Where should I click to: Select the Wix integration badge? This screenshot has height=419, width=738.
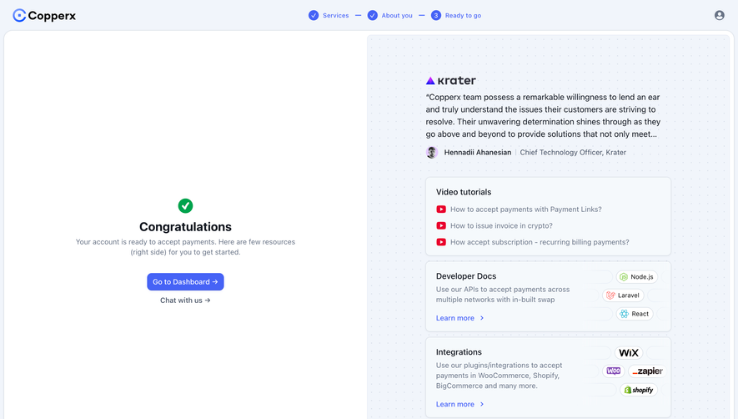[x=628, y=352]
